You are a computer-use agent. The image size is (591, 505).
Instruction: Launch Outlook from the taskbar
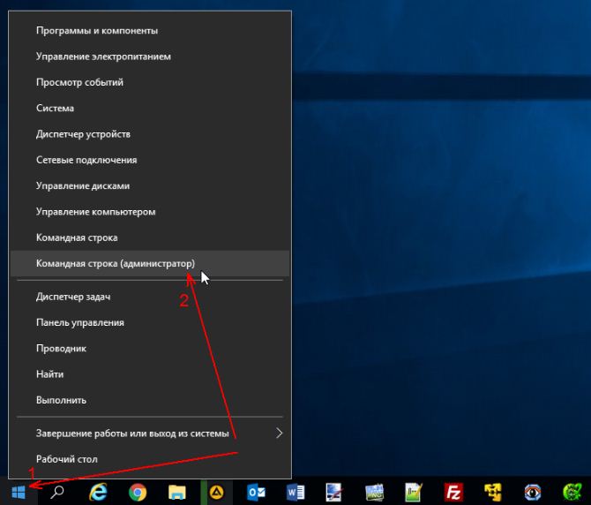[x=257, y=492]
